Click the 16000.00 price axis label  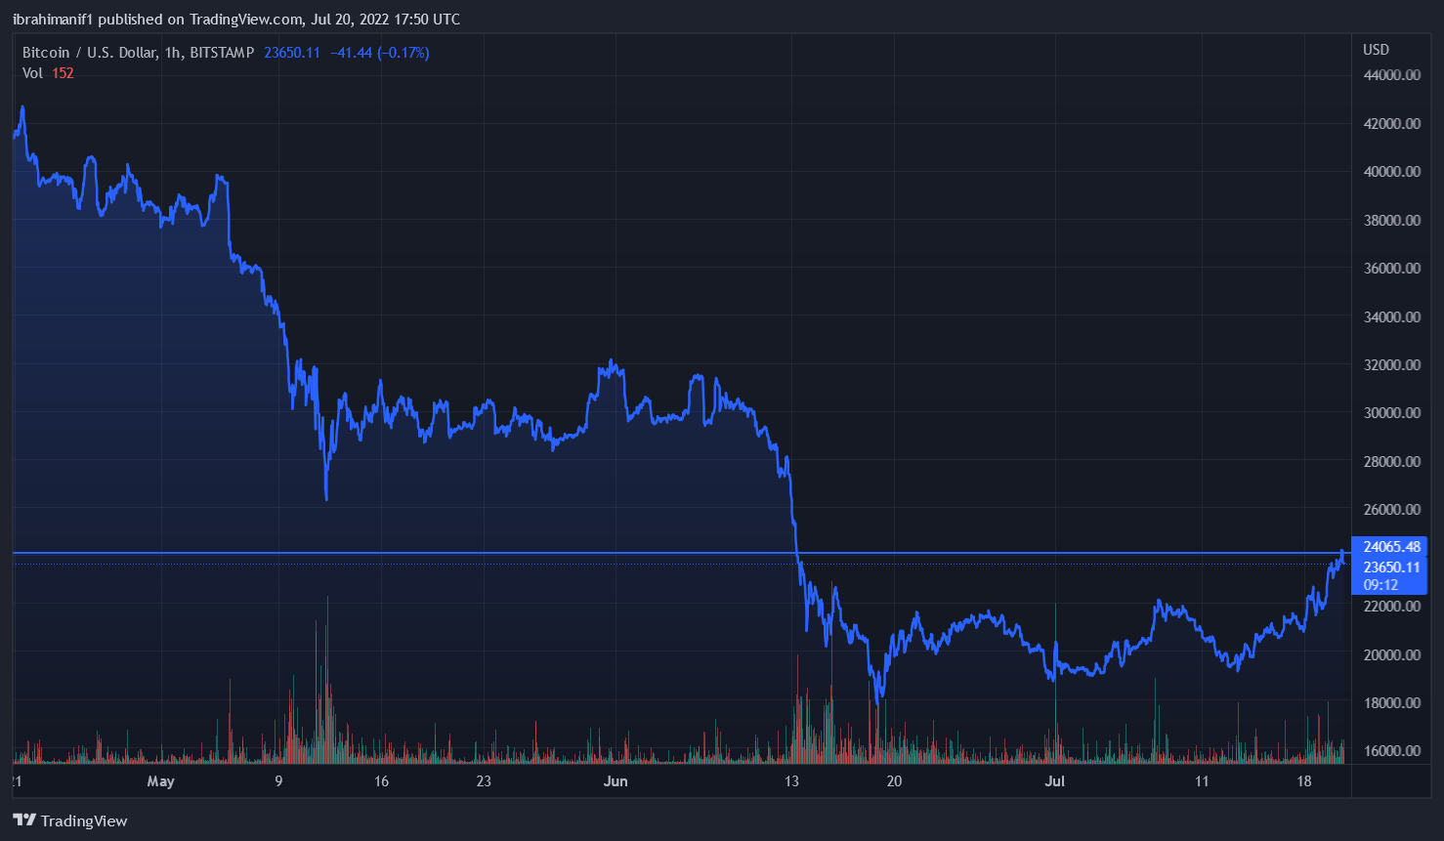1392,751
